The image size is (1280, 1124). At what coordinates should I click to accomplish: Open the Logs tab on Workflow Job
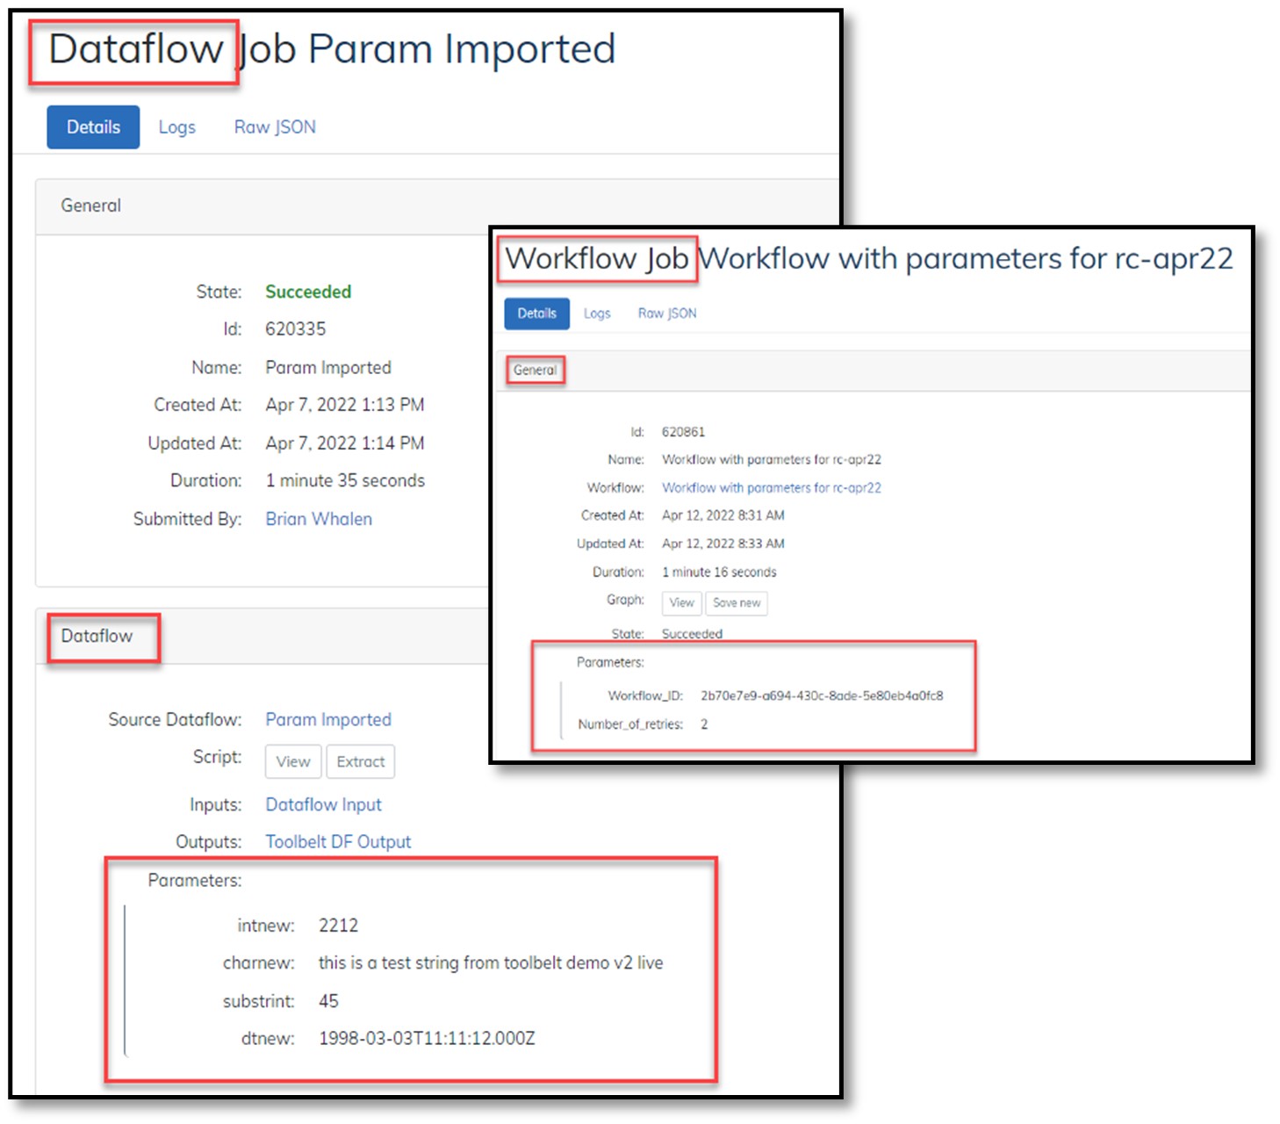[596, 313]
